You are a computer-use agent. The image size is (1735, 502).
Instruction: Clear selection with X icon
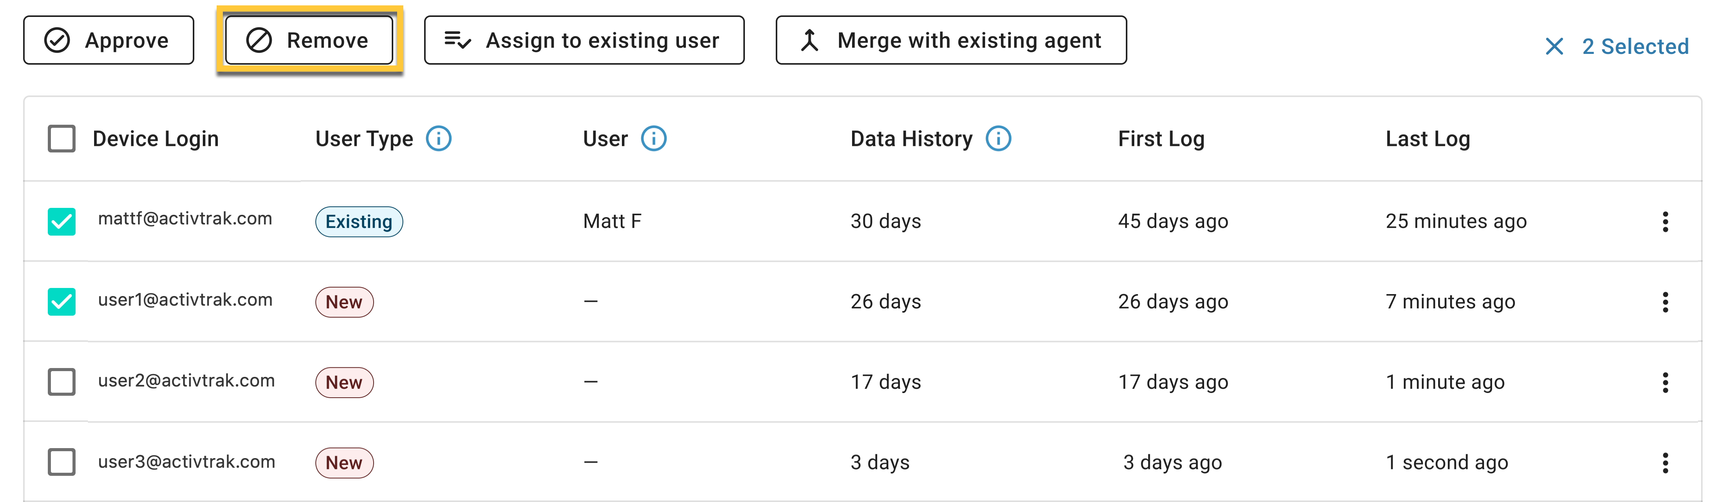click(x=1554, y=47)
